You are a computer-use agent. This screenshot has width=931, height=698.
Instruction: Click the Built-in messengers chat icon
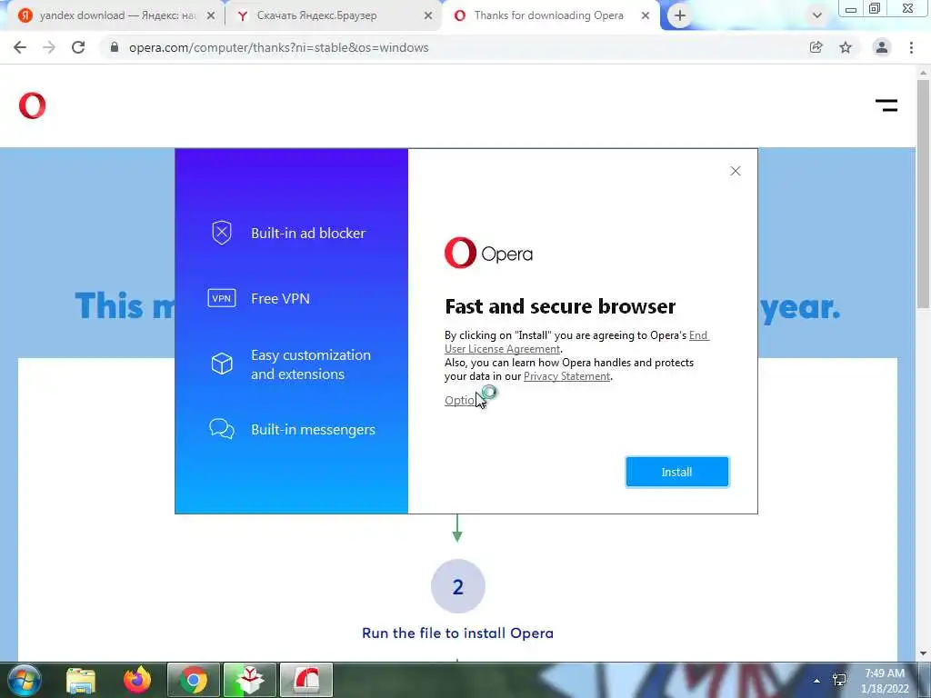click(222, 429)
